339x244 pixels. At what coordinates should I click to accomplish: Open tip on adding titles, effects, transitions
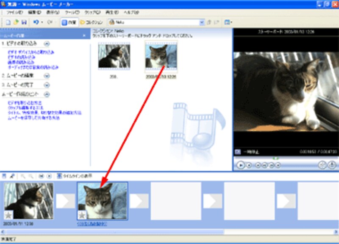coord(44,113)
